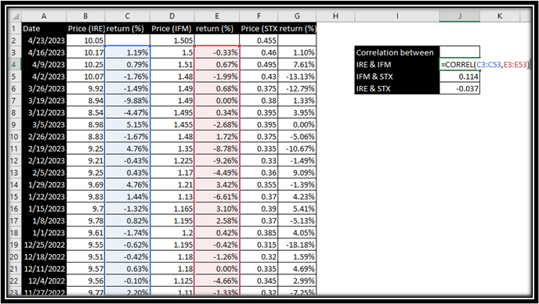Screen dimensions: 539x304
Task: Select the Price (IFM) header cell
Action: [172, 29]
